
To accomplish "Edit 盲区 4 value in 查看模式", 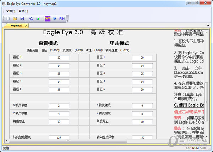I will [x=59, y=82].
